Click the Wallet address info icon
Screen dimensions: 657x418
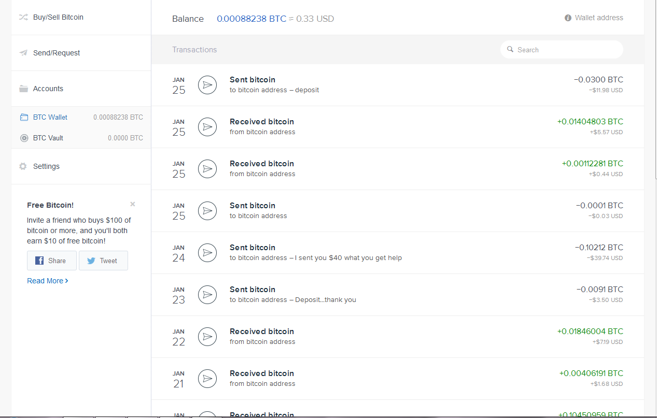click(567, 17)
